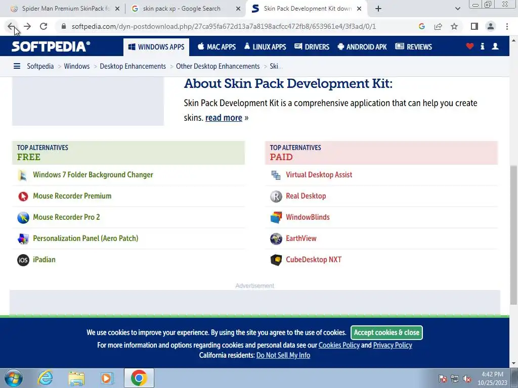This screenshot has height=388, width=518.
Task: Follow the read more link
Action: click(224, 118)
